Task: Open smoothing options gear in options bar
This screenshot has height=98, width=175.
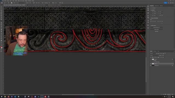Action: click(x=53, y=3)
